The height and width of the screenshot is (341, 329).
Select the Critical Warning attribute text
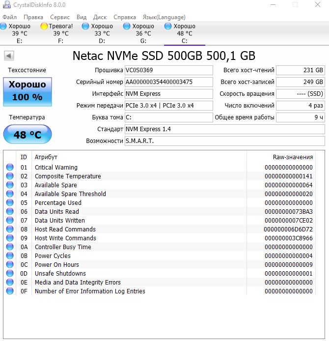coord(56,168)
